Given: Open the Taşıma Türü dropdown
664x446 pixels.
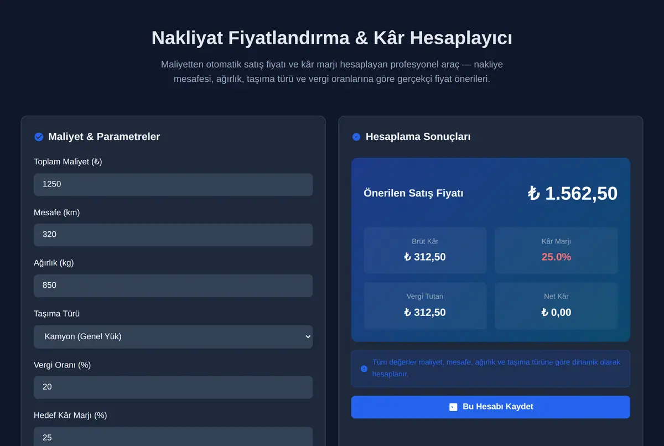Looking at the screenshot, I should pos(173,336).
